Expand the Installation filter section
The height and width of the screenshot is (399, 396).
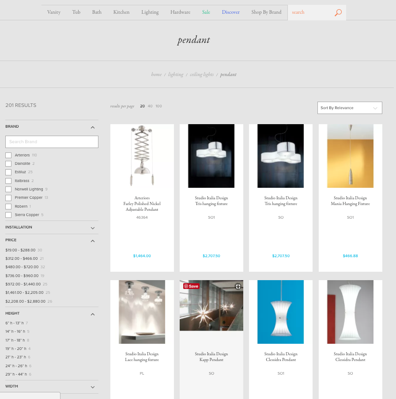93,228
